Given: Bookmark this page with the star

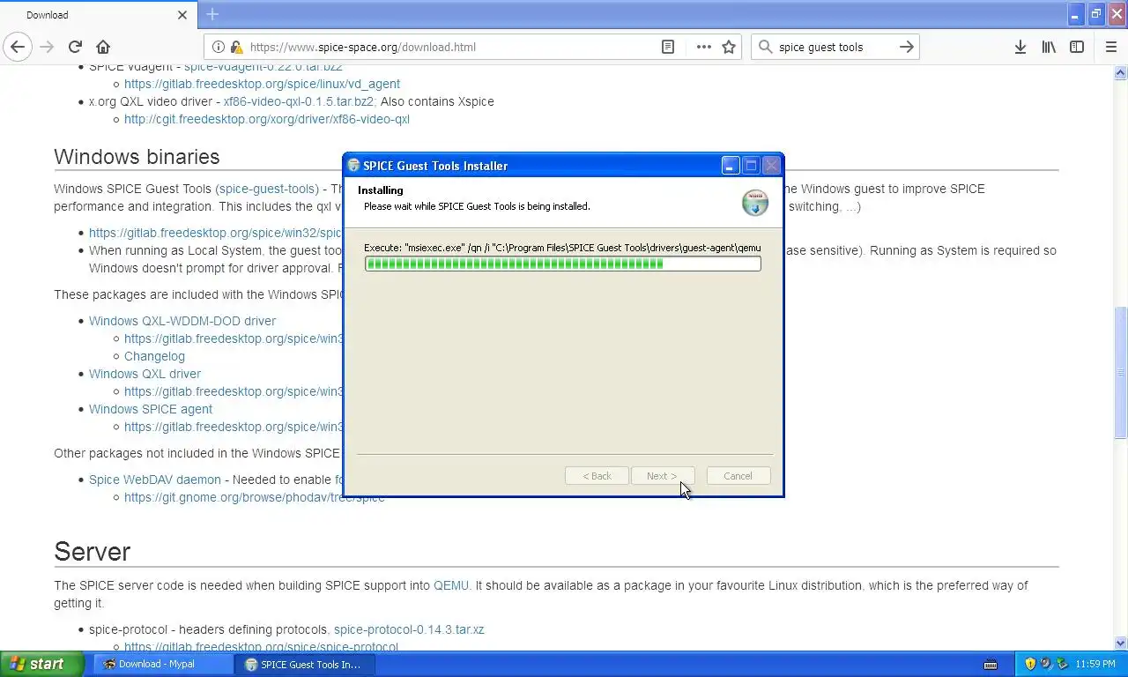Looking at the screenshot, I should pos(729,47).
